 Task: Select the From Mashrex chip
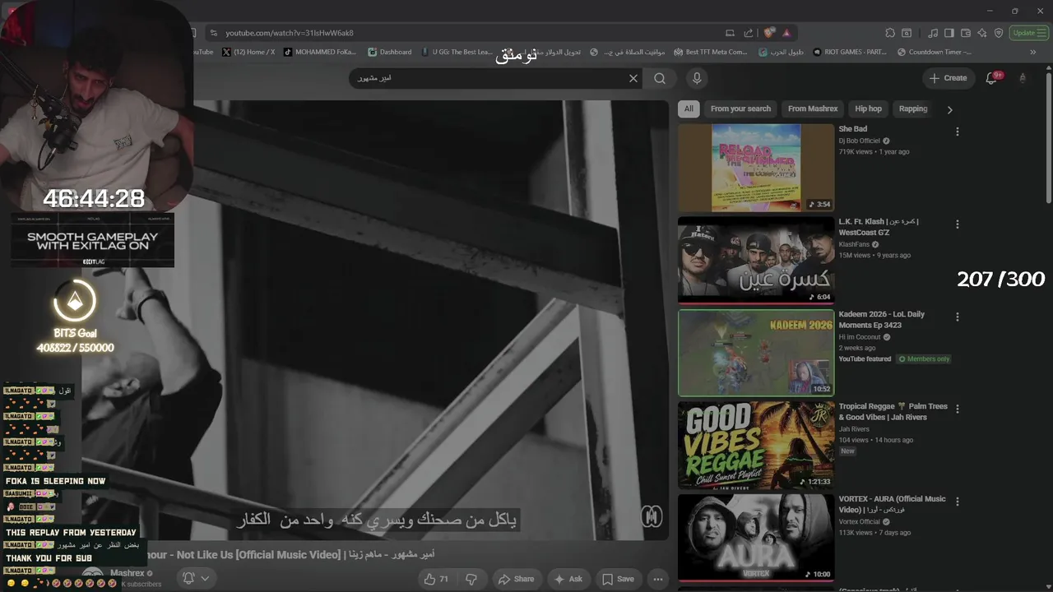[813, 109]
